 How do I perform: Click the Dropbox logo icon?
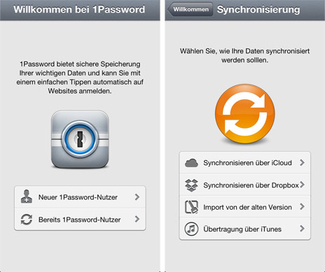[191, 185]
